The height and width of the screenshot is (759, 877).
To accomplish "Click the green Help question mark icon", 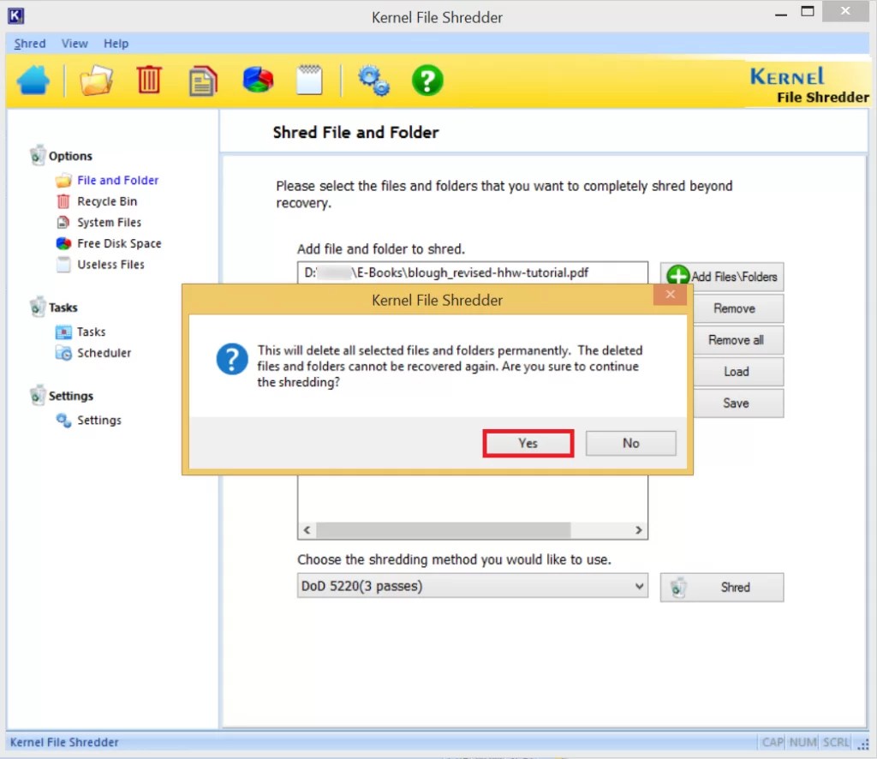I will (x=427, y=79).
